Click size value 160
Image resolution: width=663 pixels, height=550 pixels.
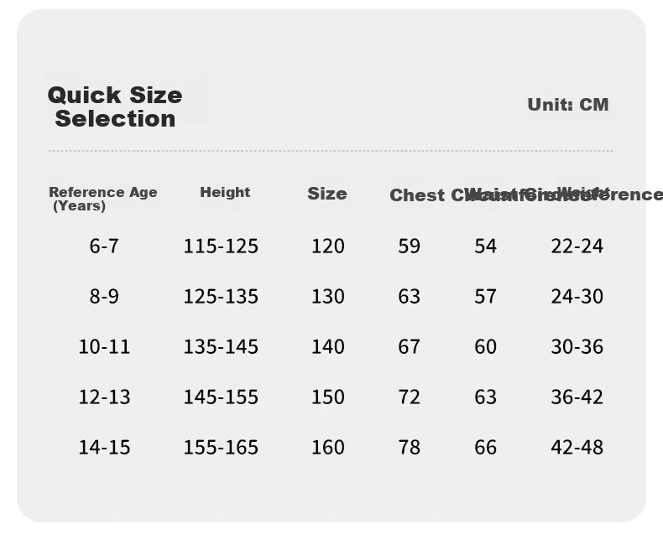pos(327,448)
